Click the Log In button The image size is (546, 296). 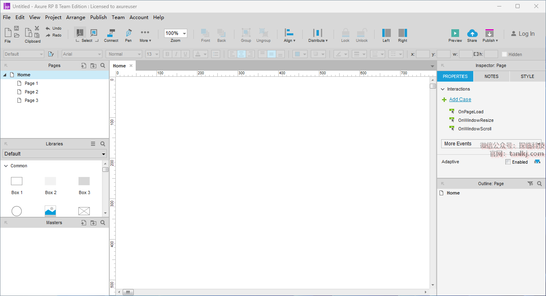tap(522, 34)
